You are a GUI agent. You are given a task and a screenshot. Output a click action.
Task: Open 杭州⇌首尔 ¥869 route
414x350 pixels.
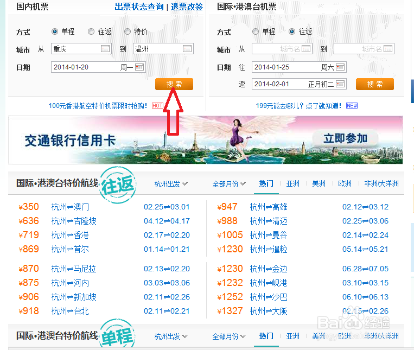[70, 249]
